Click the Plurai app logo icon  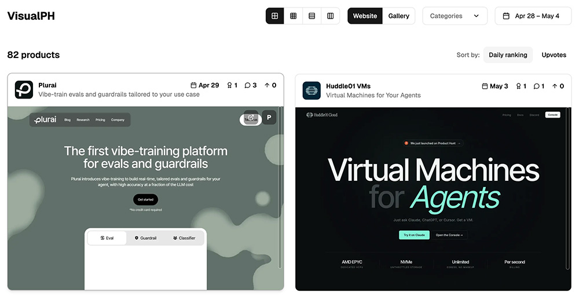tap(24, 90)
